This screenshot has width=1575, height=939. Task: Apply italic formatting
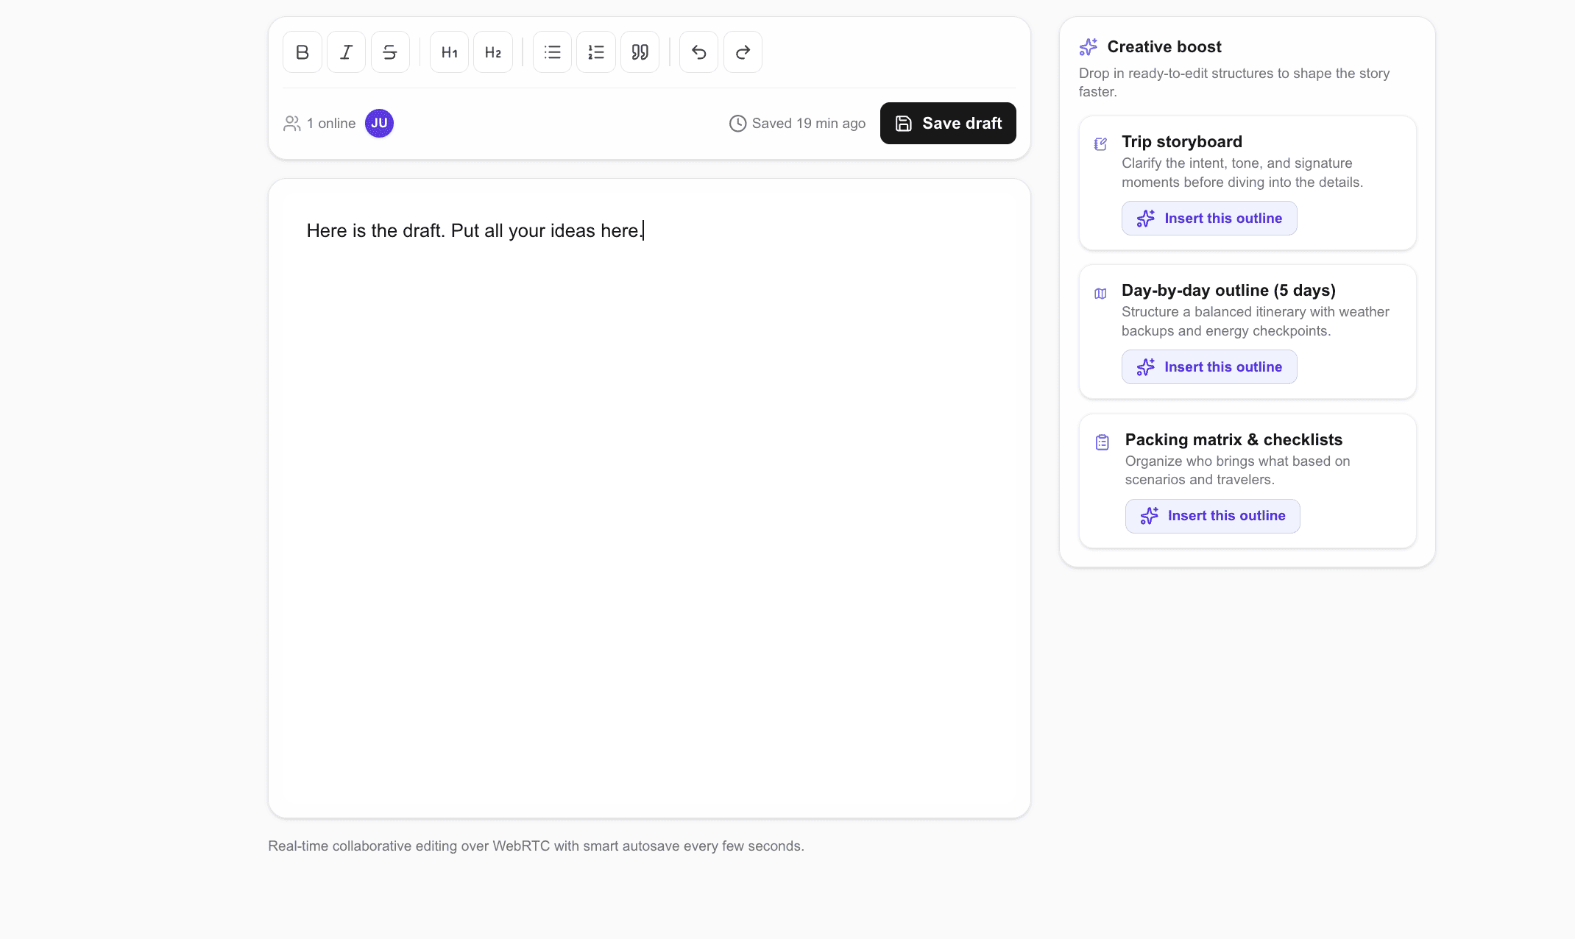pos(346,52)
